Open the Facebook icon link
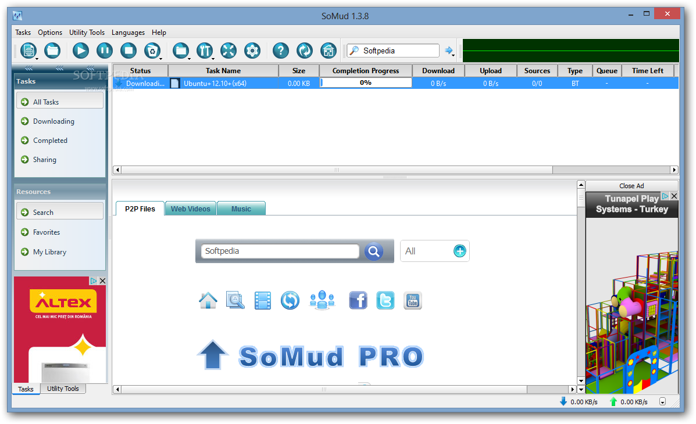 pyautogui.click(x=358, y=300)
